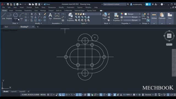Toggle ortho mode in status bar
Viewport: 176px width, 99px height.
coord(64,95)
